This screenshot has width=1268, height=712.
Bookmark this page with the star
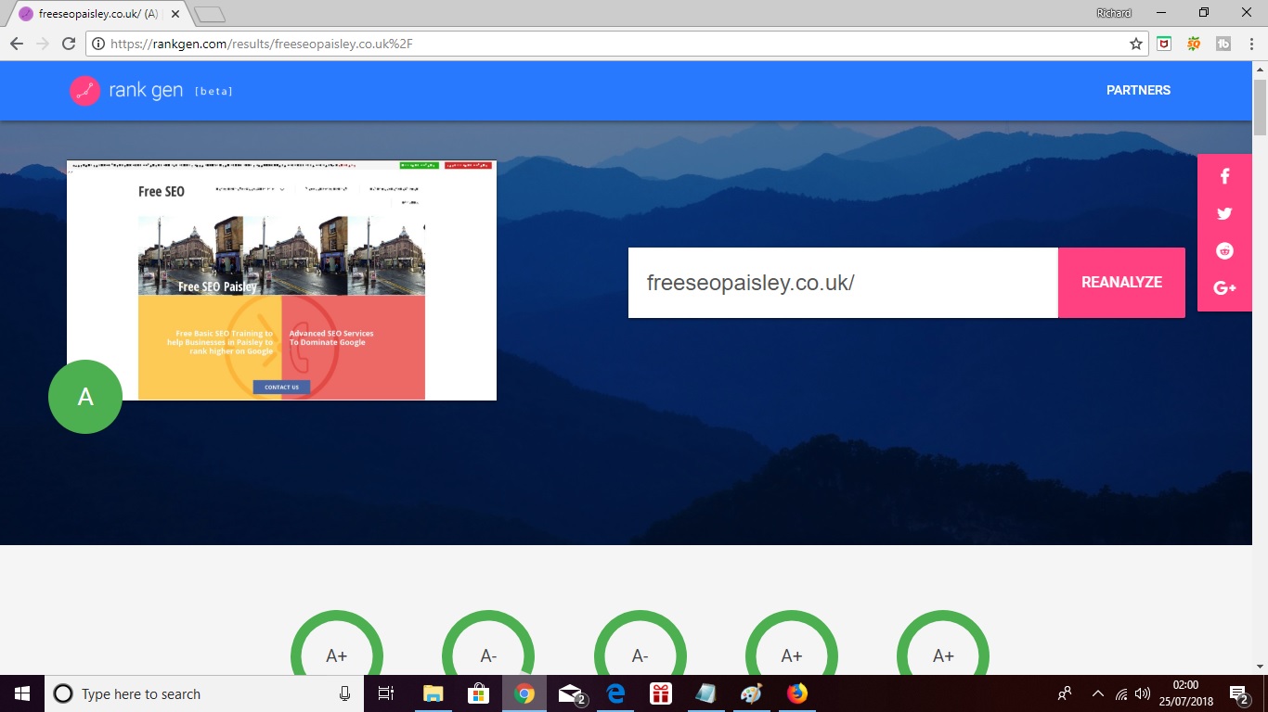click(x=1135, y=44)
